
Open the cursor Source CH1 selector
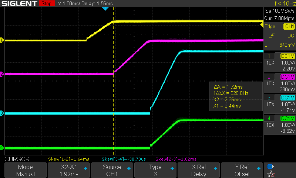coord(112,171)
